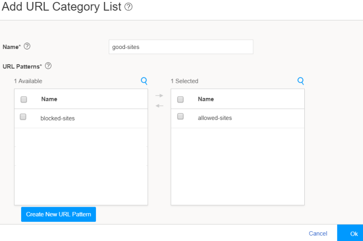Toggle select-all checkbox in Selected list
The image size is (363, 241).
click(x=180, y=99)
